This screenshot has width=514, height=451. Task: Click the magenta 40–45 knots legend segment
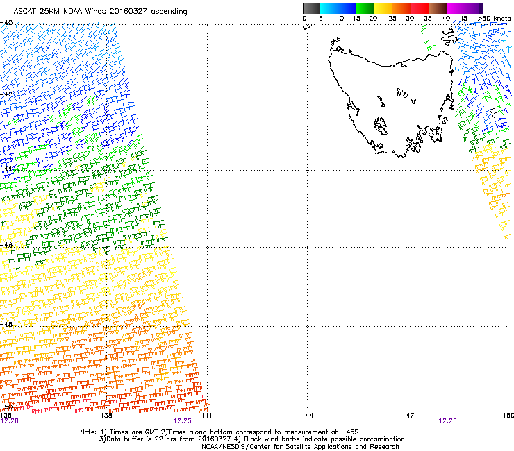456,8
